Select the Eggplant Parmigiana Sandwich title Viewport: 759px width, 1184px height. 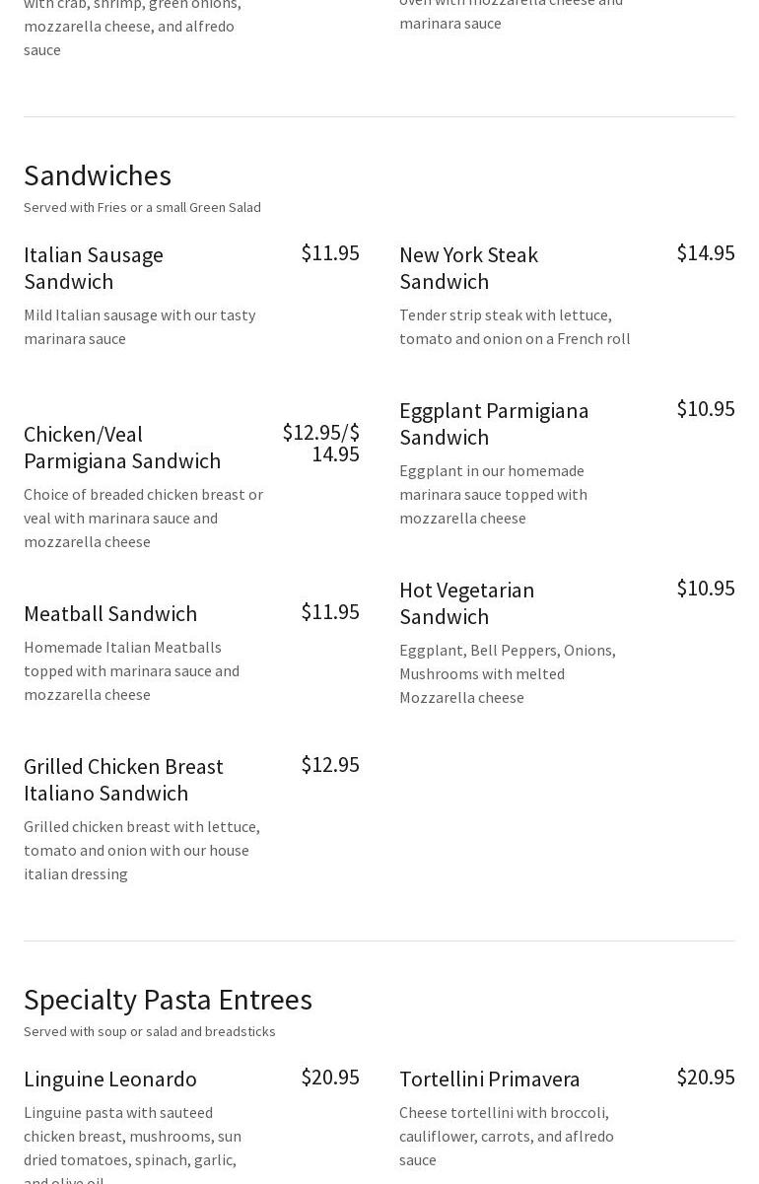[494, 423]
